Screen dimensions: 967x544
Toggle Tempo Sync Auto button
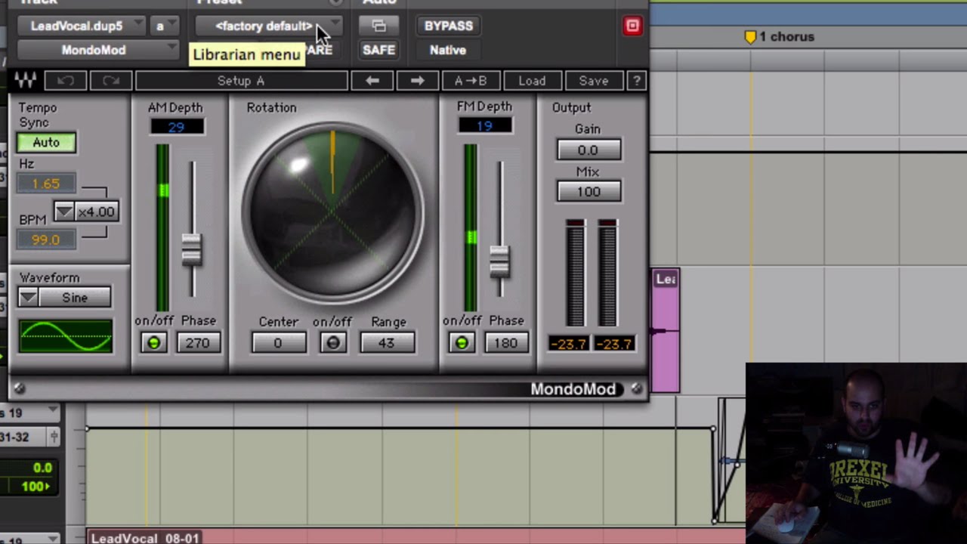pos(46,142)
